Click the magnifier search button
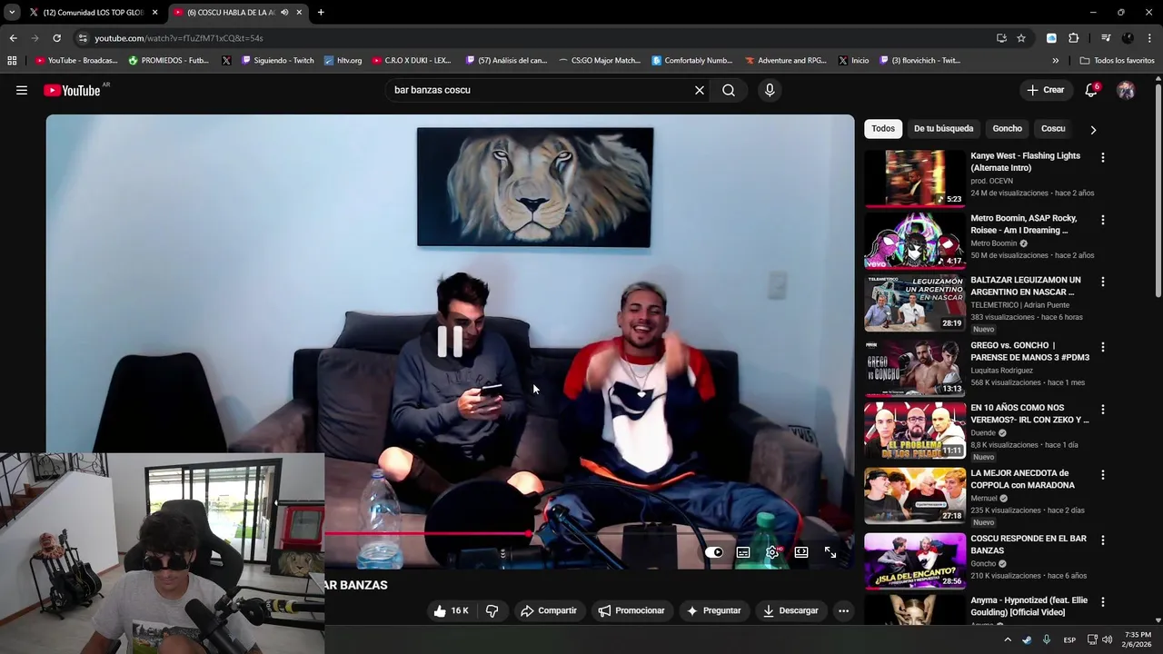Screen dimensions: 1163x654 tap(729, 90)
